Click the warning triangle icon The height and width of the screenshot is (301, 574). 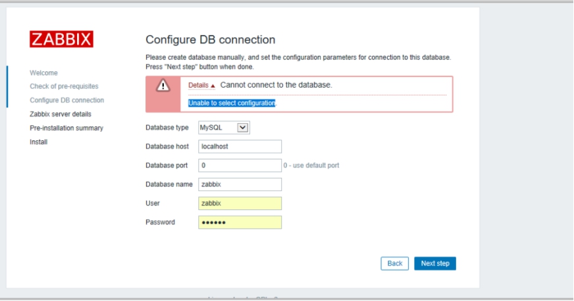coord(163,85)
